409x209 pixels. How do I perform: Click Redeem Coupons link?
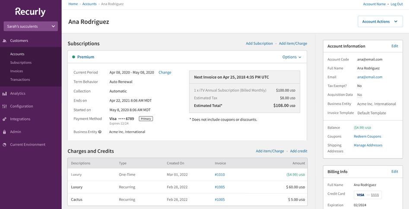click(x=367, y=137)
